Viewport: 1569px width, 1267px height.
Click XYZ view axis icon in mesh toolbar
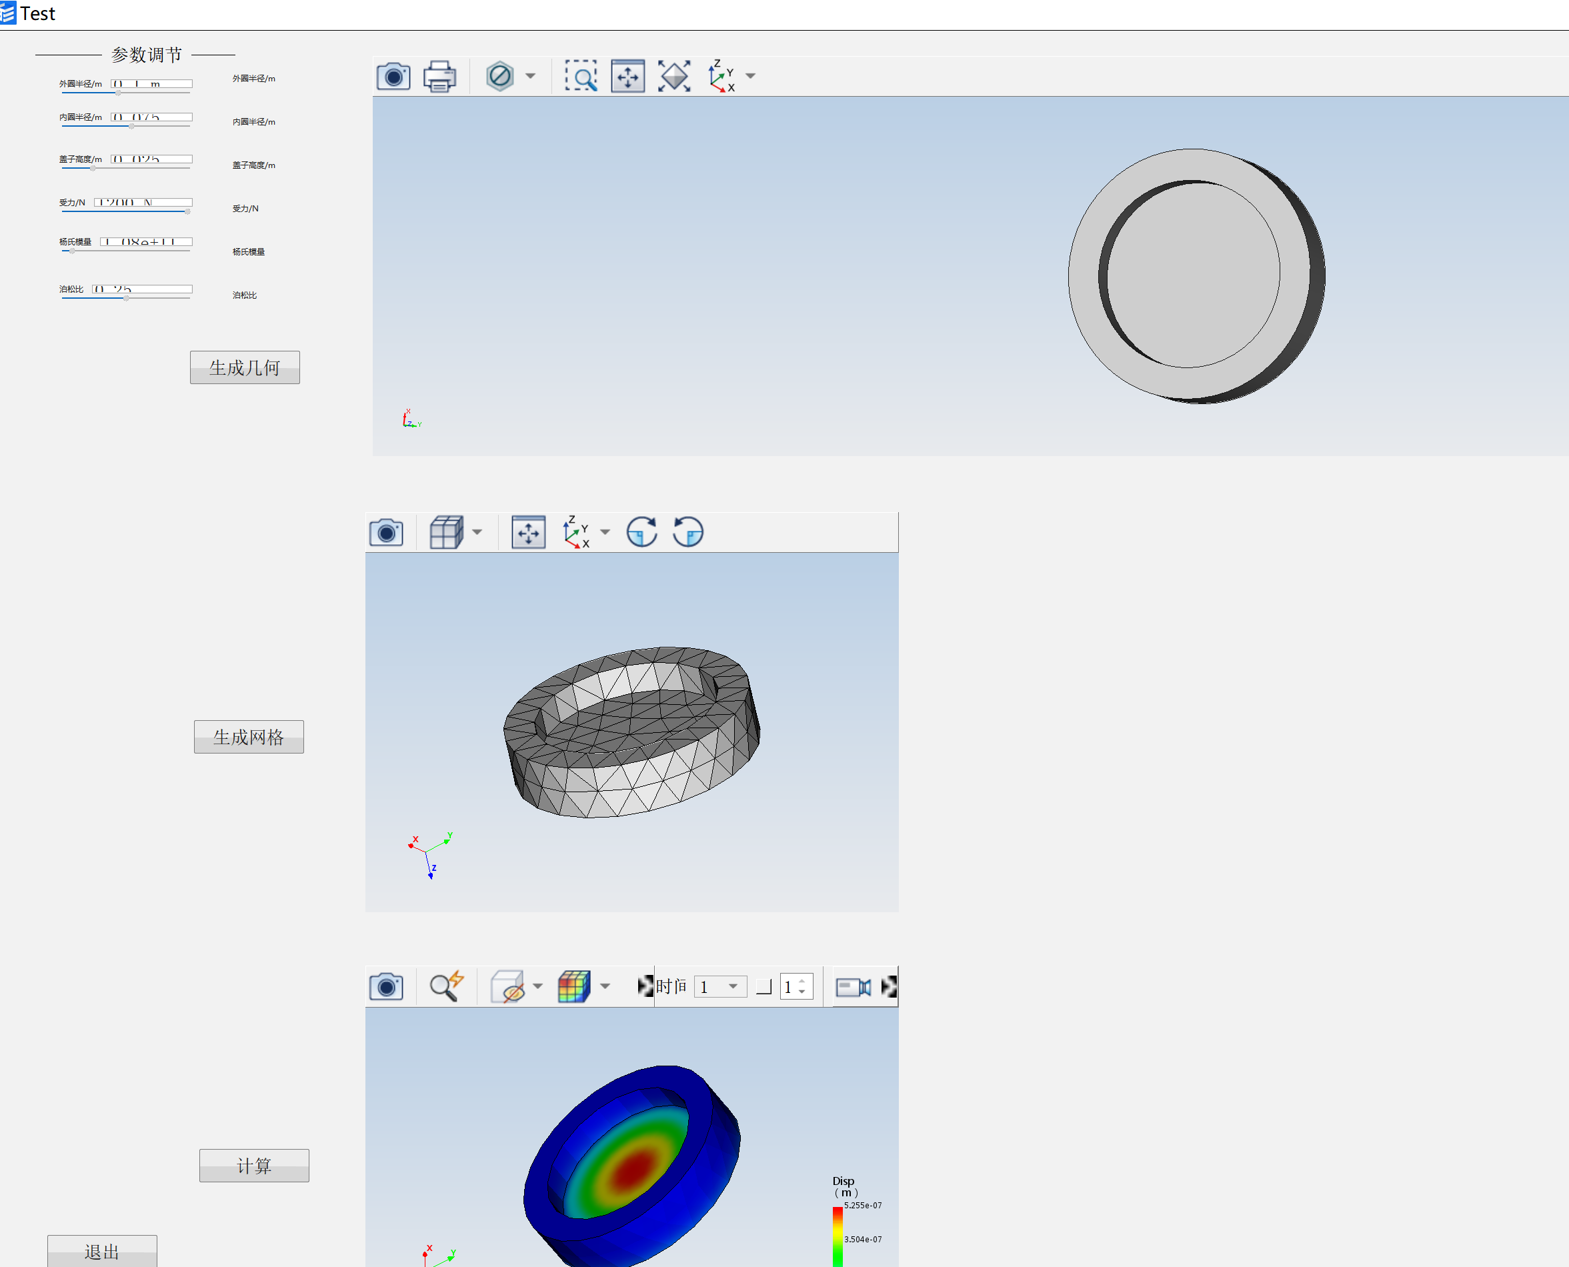pos(575,532)
